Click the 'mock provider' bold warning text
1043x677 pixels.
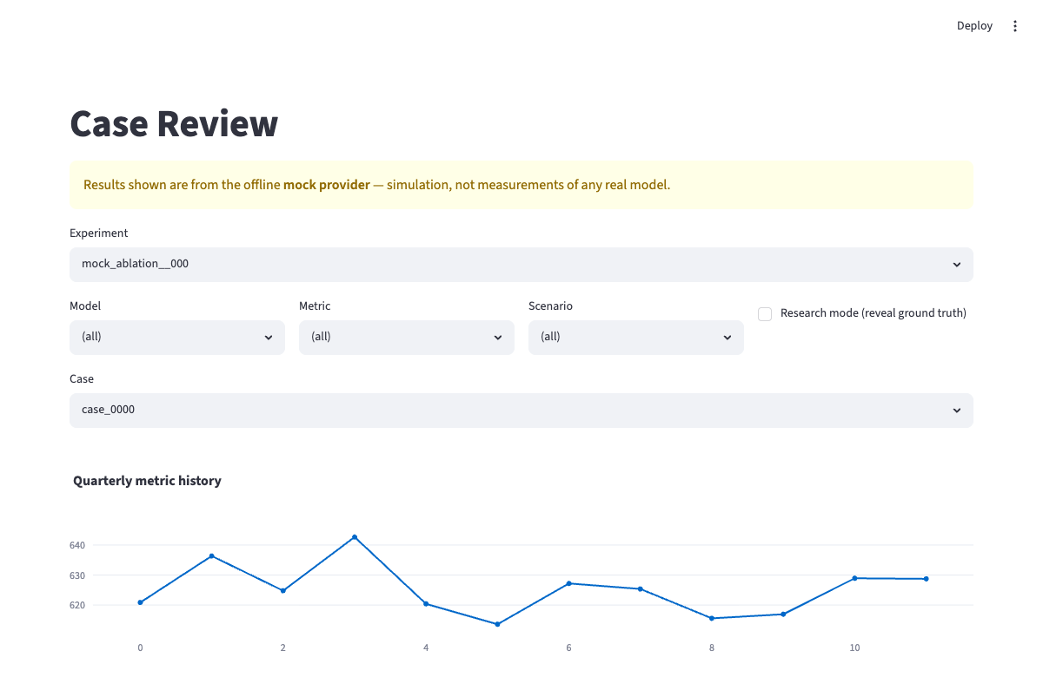tap(327, 185)
